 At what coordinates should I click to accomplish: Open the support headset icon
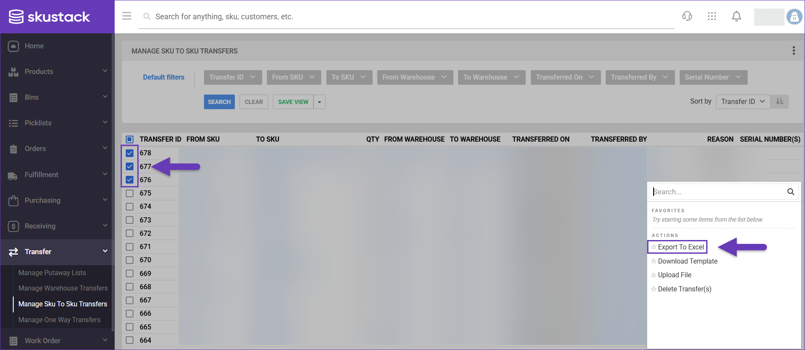[x=687, y=16]
